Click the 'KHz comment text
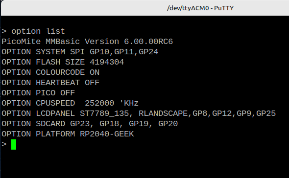This screenshot has width=289, height=178. tap(129, 103)
